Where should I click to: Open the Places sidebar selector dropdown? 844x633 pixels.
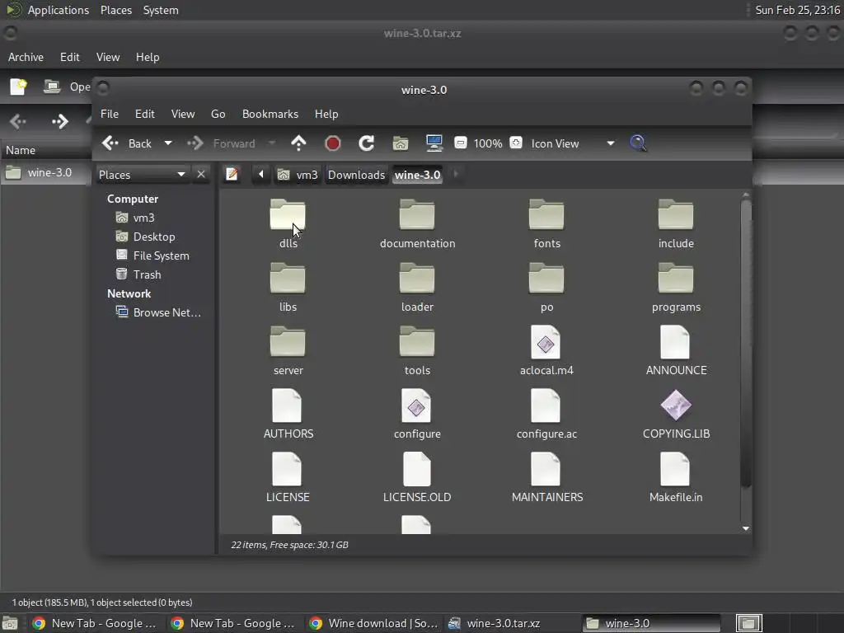point(142,175)
